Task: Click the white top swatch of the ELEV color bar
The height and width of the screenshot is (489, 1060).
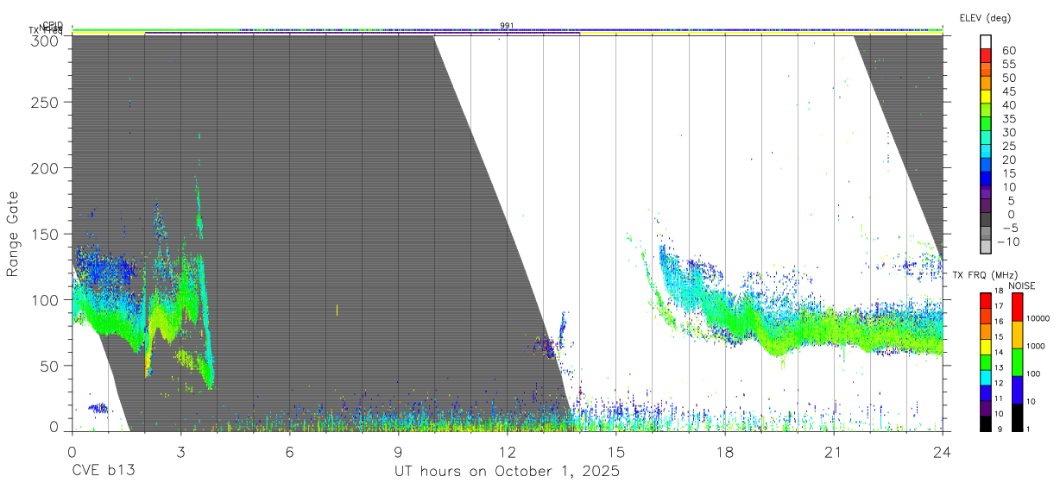Action: [986, 41]
